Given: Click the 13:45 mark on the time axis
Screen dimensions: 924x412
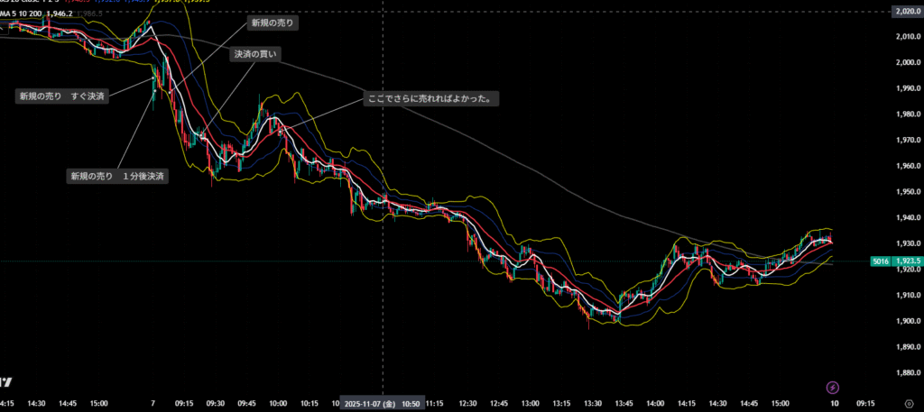Looking at the screenshot, I should (624, 405).
